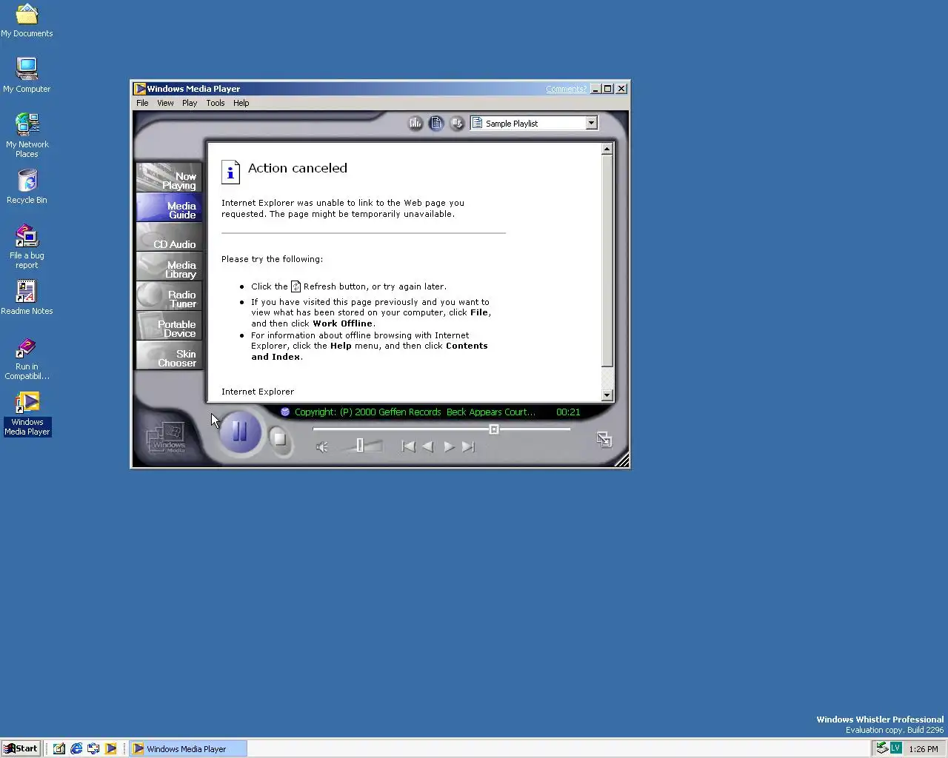Click the resize grip of Media Player window
The width and height of the screenshot is (948, 758).
[x=622, y=460]
